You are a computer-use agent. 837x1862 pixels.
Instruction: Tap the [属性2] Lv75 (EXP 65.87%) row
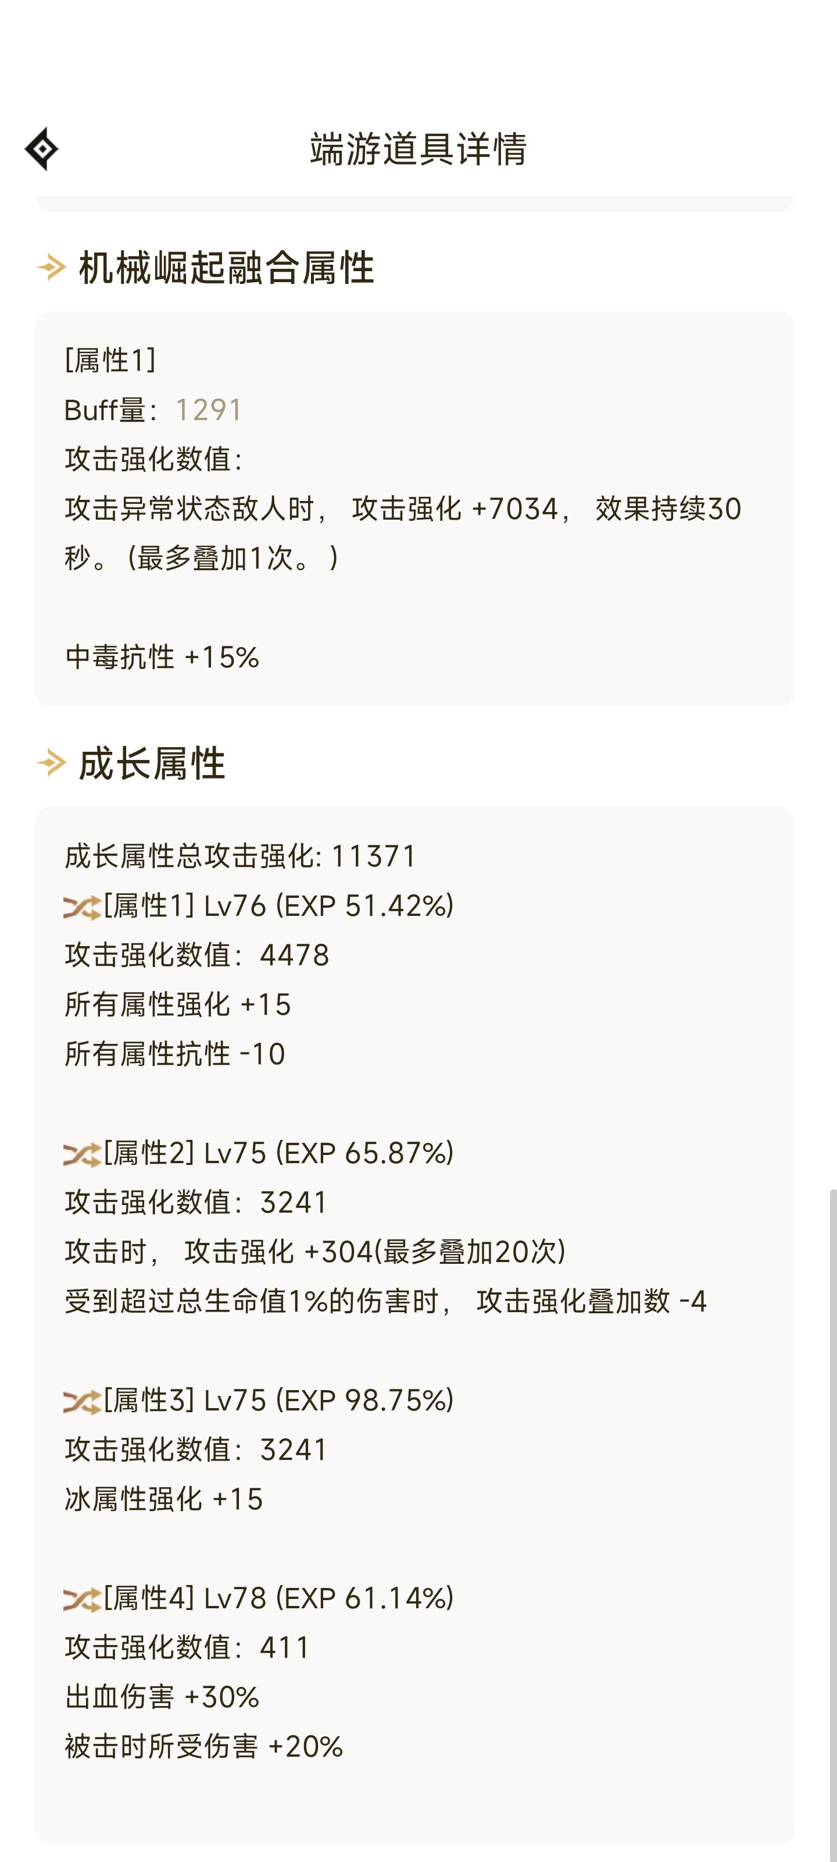coord(259,1153)
